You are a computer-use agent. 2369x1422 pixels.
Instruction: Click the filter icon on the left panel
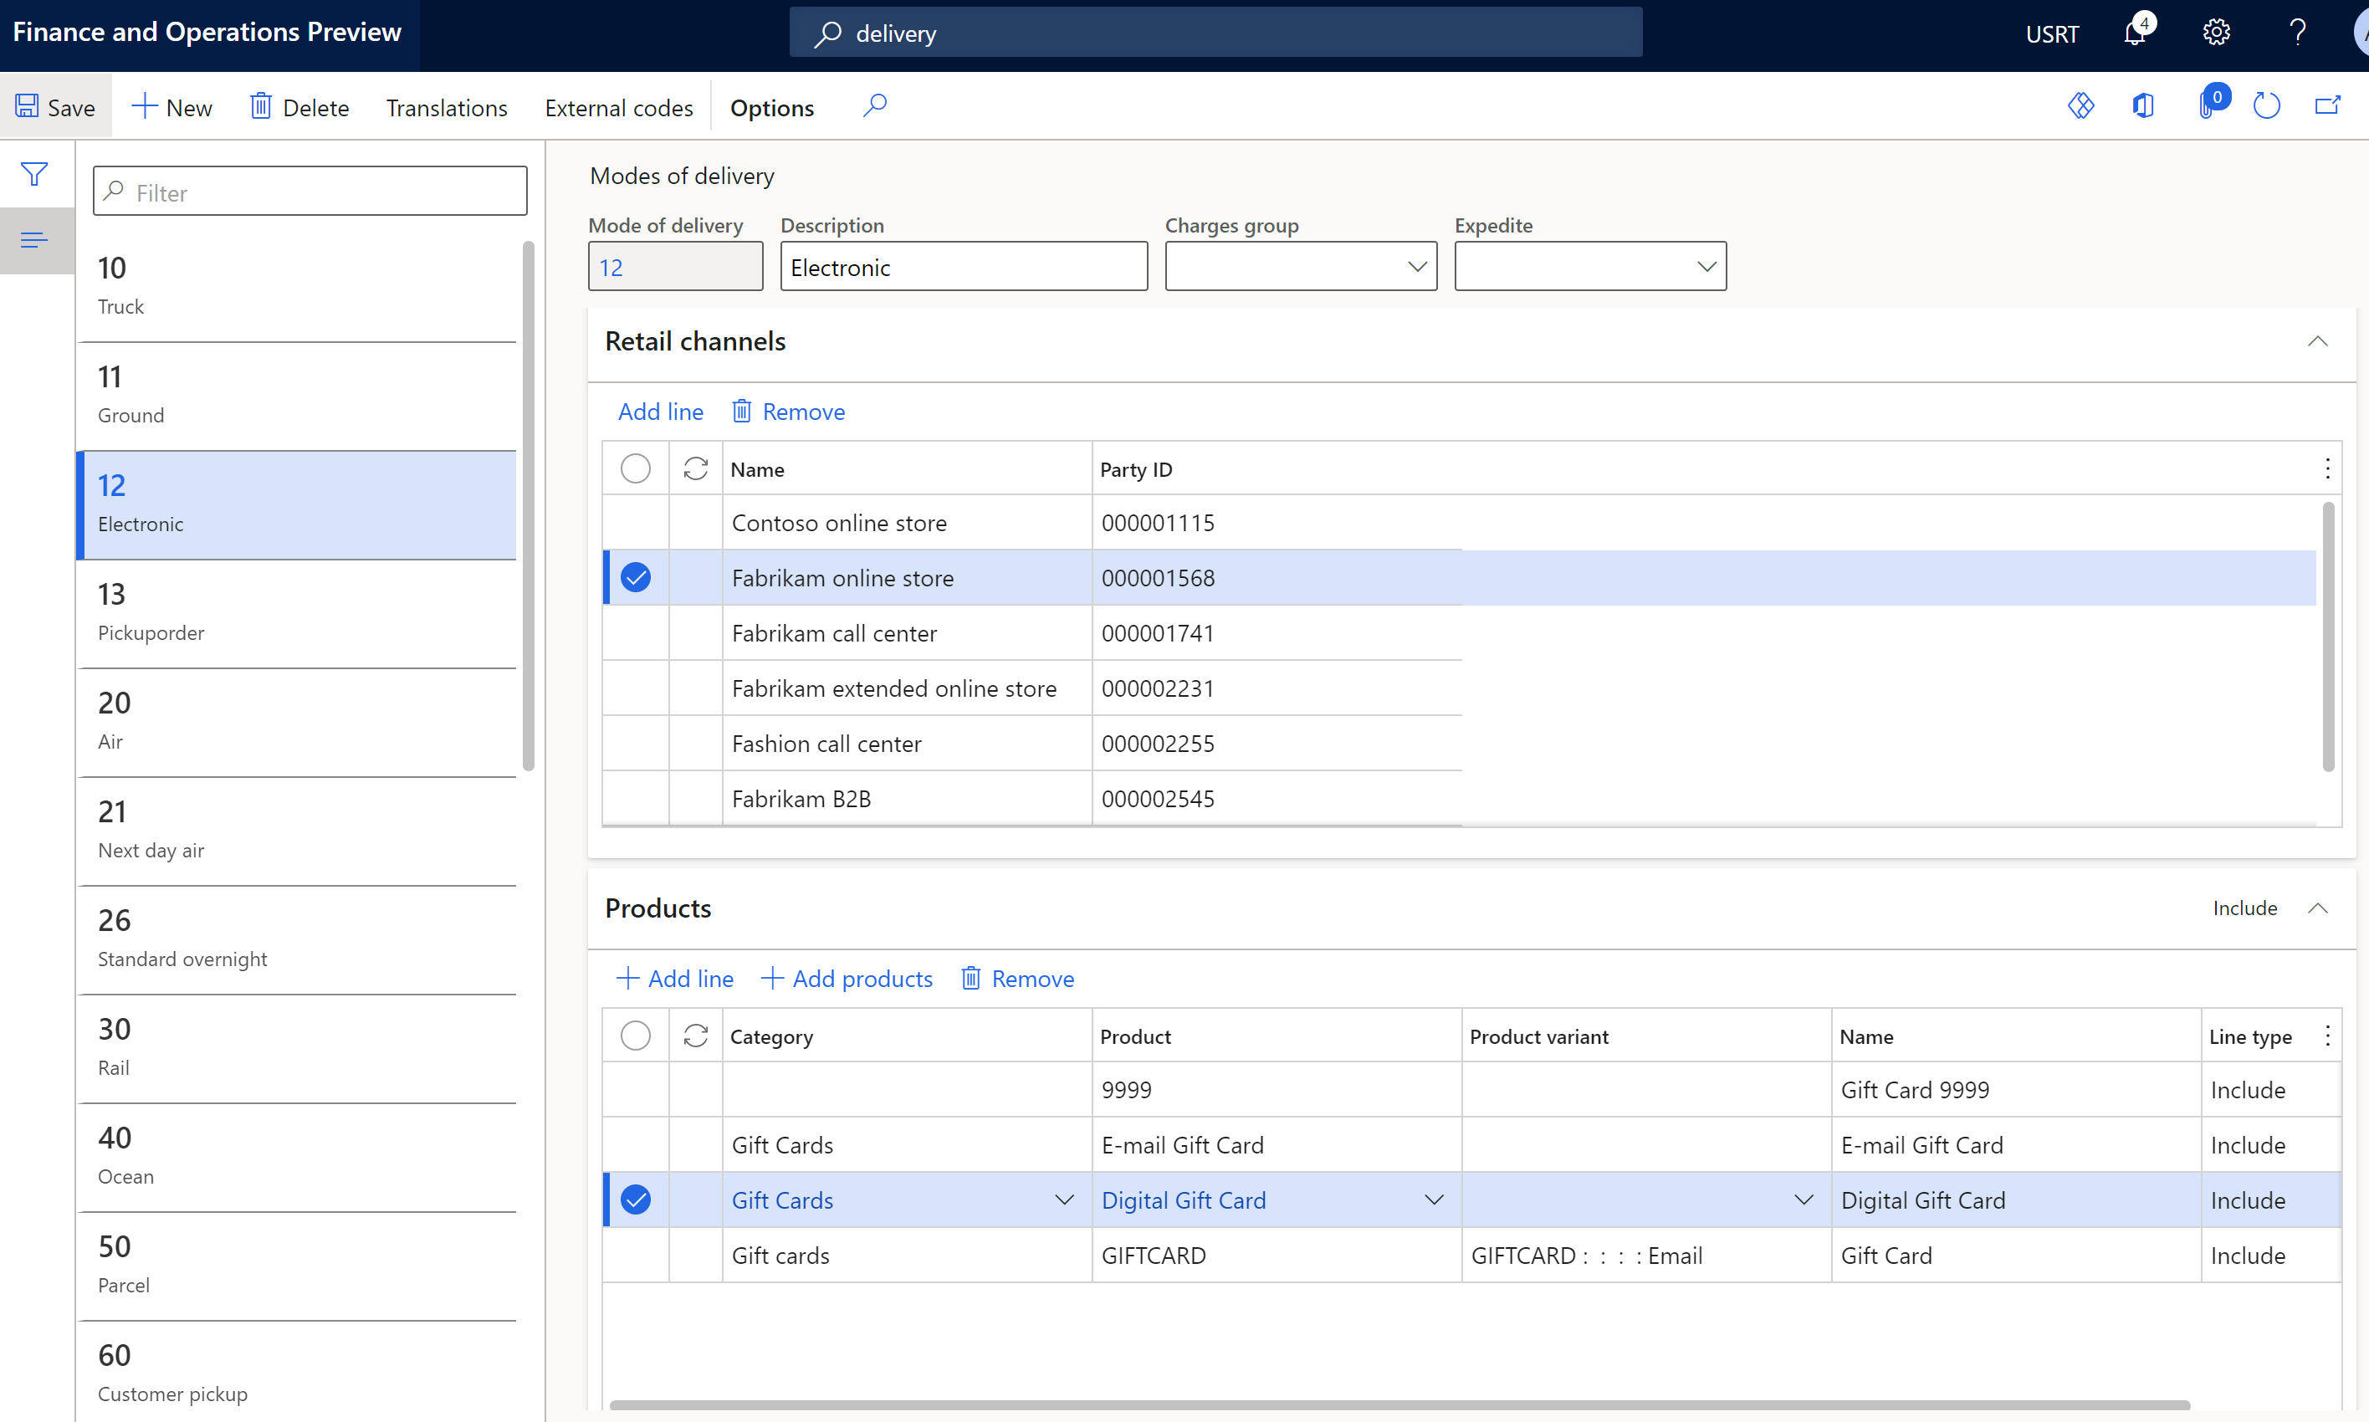click(33, 174)
